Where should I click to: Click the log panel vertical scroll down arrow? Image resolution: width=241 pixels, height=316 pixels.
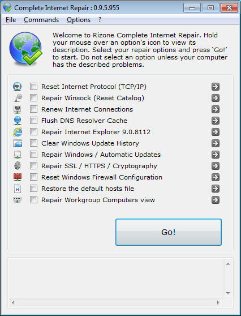(x=228, y=293)
